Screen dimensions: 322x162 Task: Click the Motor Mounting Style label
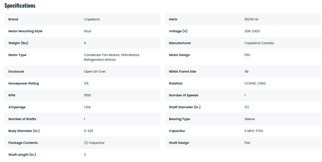(x=25, y=31)
